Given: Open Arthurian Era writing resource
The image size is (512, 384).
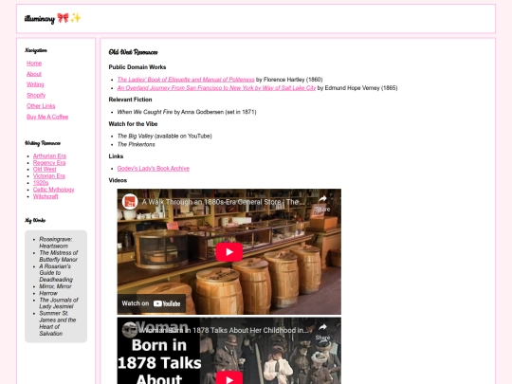Looking at the screenshot, I should [x=49, y=156].
